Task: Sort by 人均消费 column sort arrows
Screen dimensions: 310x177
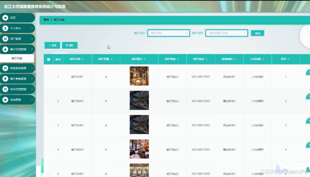Action: pos(263,59)
